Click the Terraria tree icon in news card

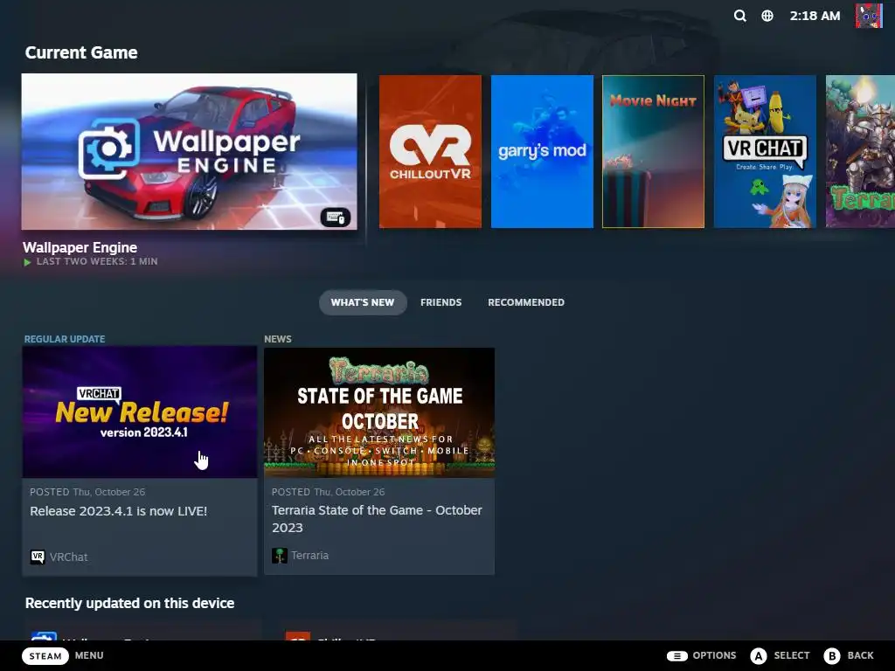279,555
